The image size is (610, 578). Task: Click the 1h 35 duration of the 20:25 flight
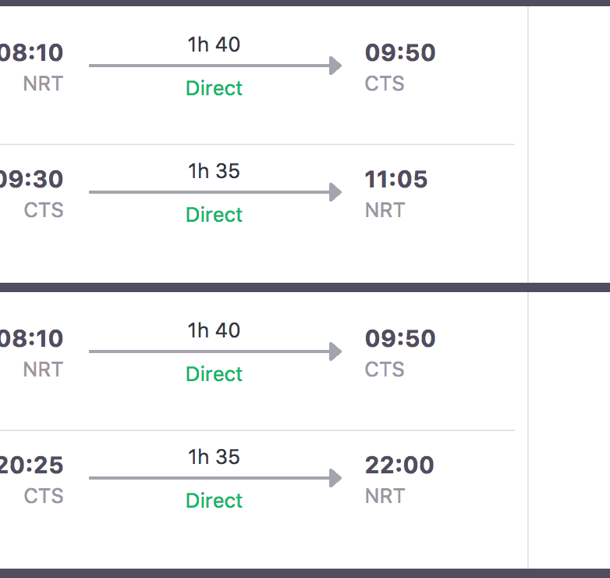pos(214,457)
